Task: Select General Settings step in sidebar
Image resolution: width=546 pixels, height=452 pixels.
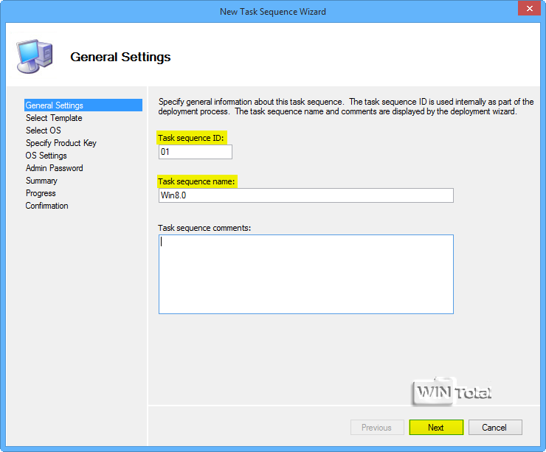Action: click(x=55, y=105)
